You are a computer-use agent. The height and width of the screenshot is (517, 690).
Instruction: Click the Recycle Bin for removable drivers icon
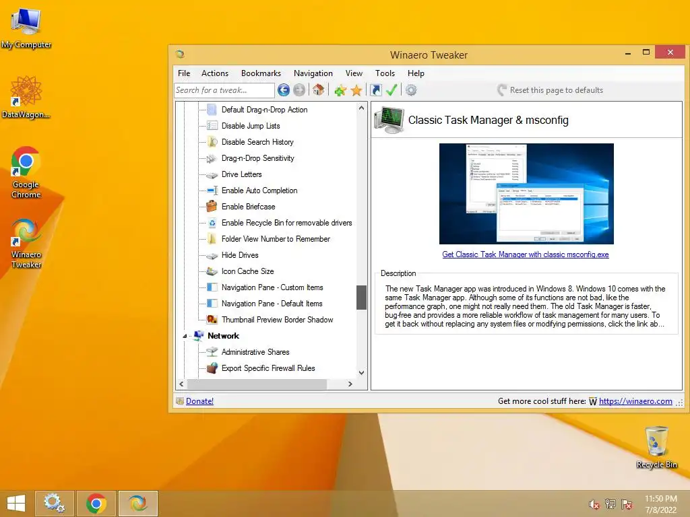click(x=212, y=223)
